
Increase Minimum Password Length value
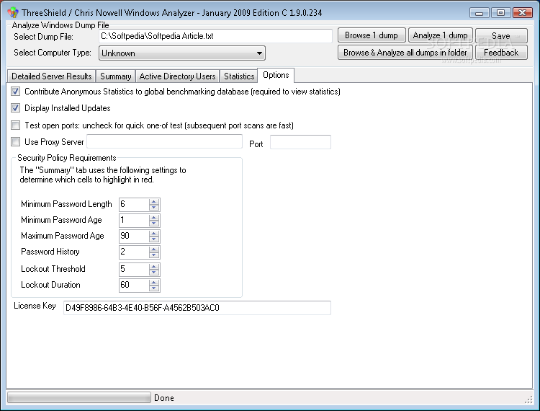[x=154, y=201]
